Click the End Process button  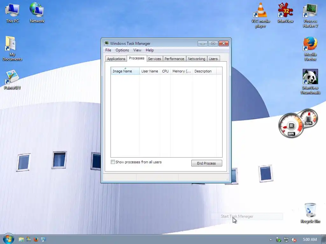pos(206,163)
